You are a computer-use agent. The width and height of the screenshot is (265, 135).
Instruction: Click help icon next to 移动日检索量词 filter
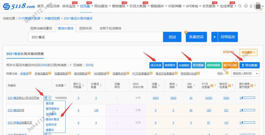176,73
